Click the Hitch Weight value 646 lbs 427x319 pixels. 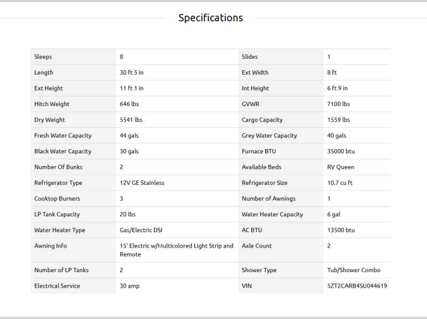(x=129, y=104)
